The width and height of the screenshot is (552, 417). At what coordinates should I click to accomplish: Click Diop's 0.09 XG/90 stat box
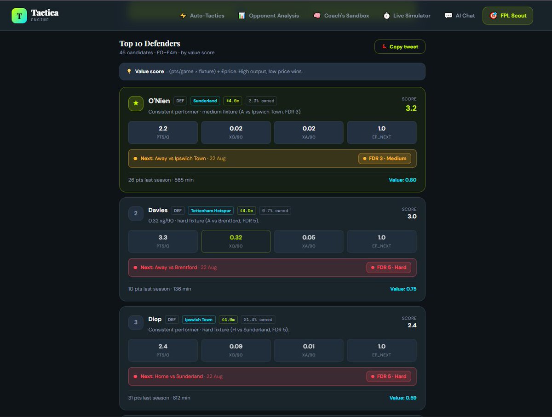tap(236, 350)
